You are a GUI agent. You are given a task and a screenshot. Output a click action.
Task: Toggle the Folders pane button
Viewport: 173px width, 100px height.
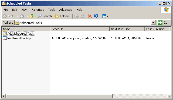(x=62, y=16)
